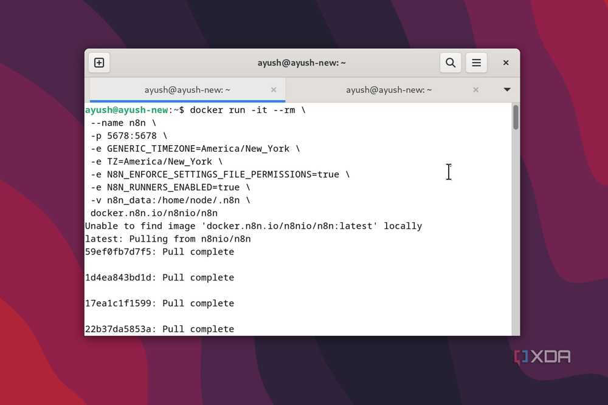The width and height of the screenshot is (608, 405).
Task: Click the window title ayush@ayush-new: ~
Action: (x=302, y=63)
